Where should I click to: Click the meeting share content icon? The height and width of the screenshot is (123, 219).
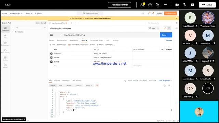pos(192,5)
